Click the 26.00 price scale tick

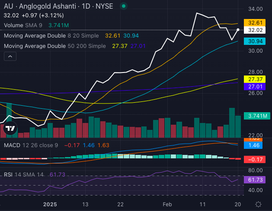point(255,93)
